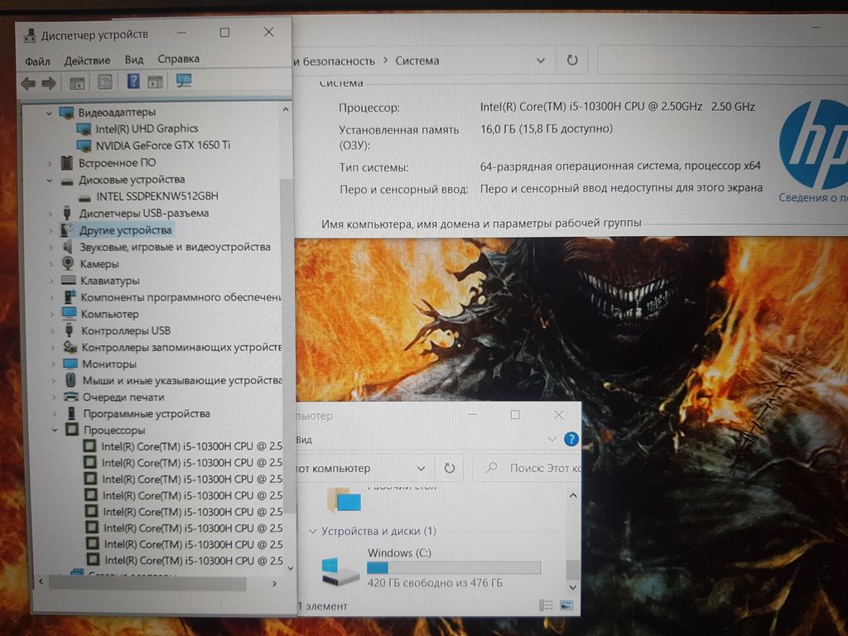Minimize the Explorer 'компьютер' window
This screenshot has width=848, height=636.
[x=472, y=415]
